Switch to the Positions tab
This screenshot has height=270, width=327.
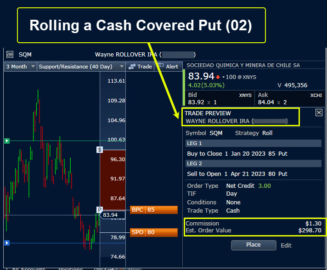click(70, 269)
